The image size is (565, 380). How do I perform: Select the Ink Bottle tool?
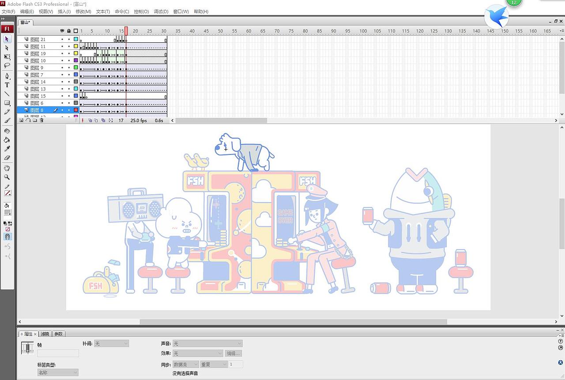(x=7, y=131)
